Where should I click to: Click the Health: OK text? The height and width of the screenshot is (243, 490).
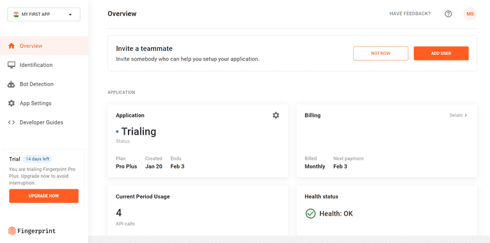click(336, 214)
